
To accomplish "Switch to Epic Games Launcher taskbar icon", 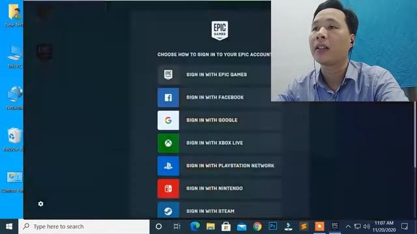I will click(335, 227).
